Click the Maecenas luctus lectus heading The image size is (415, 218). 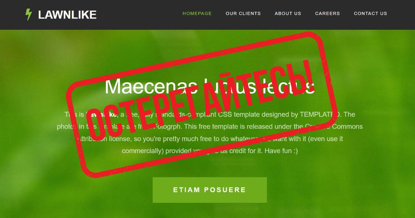210,87
